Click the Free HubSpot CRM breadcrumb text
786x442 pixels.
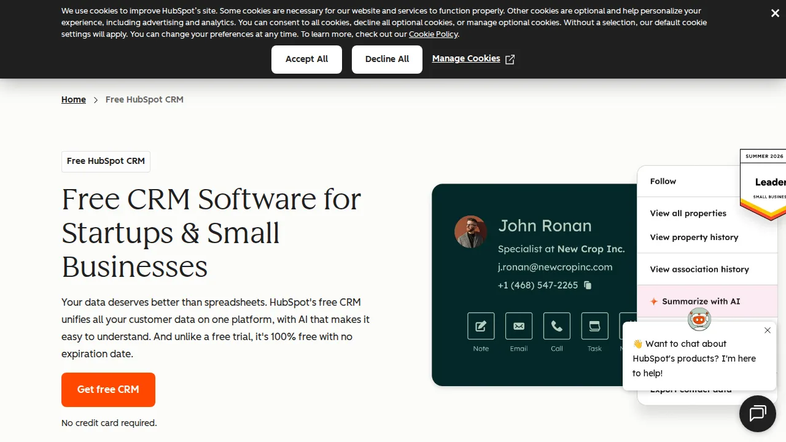(144, 99)
